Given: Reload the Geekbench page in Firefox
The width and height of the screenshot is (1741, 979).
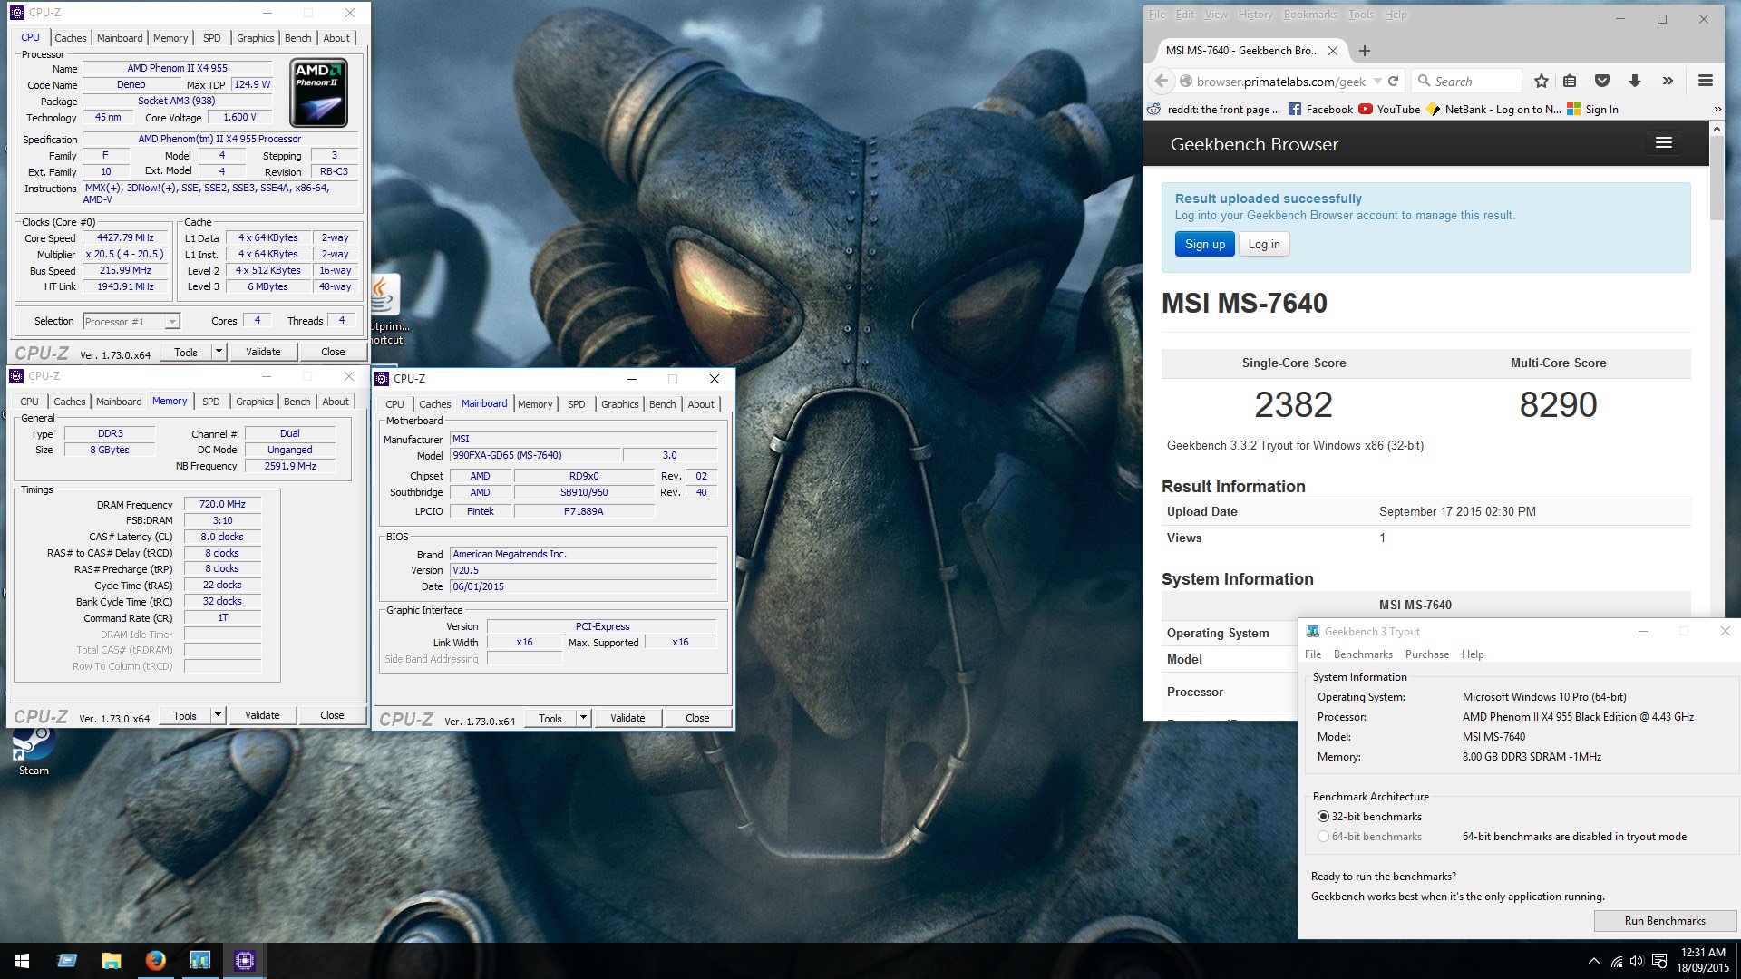Looking at the screenshot, I should tap(1394, 82).
